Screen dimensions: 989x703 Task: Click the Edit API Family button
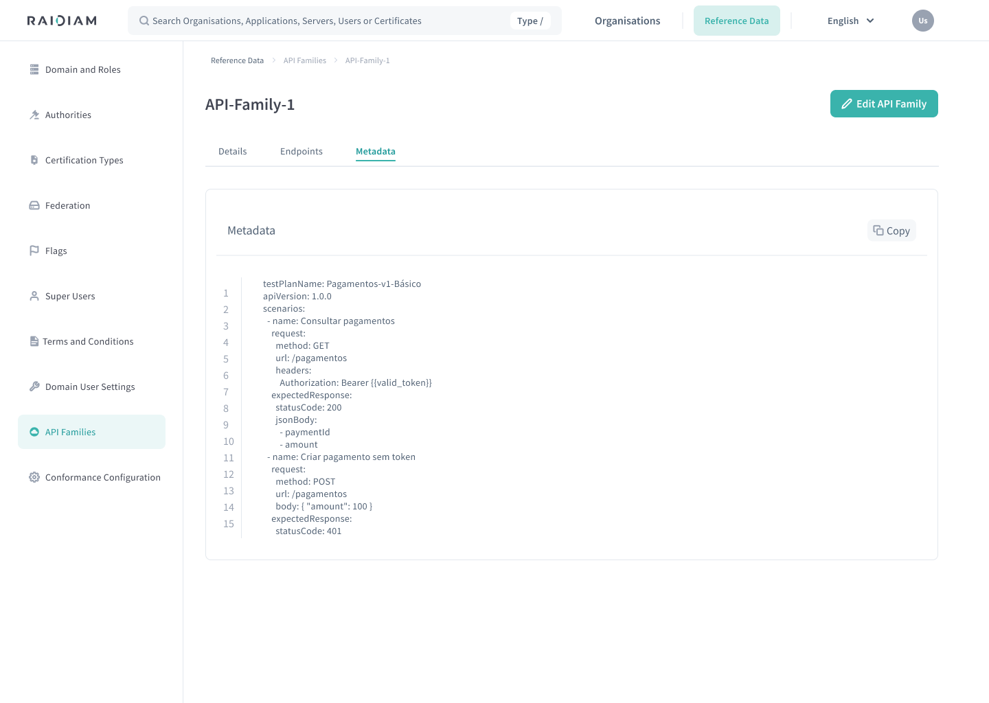(884, 104)
